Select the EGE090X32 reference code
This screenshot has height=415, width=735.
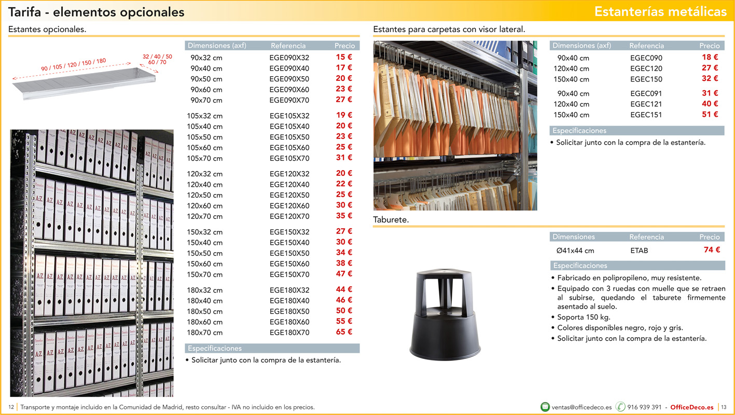[x=289, y=58]
